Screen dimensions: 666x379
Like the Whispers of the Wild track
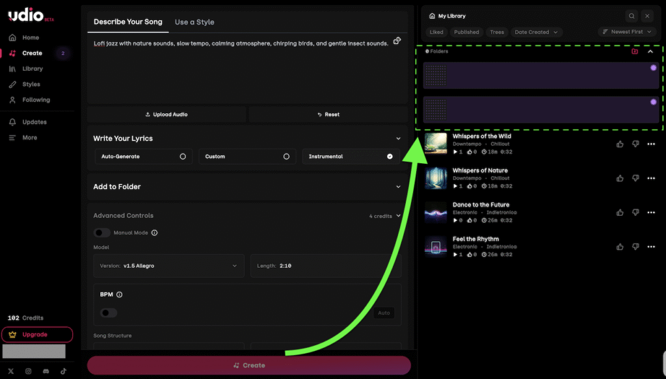[620, 144]
